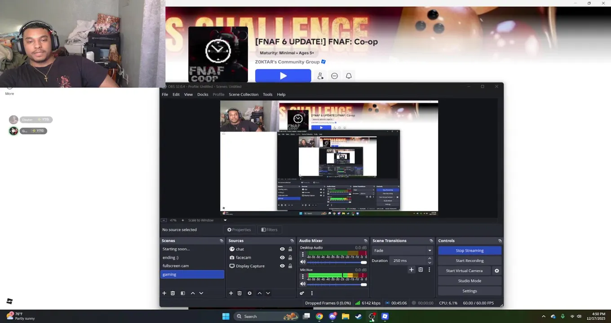The height and width of the screenshot is (323, 611).
Task: Open advanced audio properties gears icon
Action: click(x=302, y=293)
